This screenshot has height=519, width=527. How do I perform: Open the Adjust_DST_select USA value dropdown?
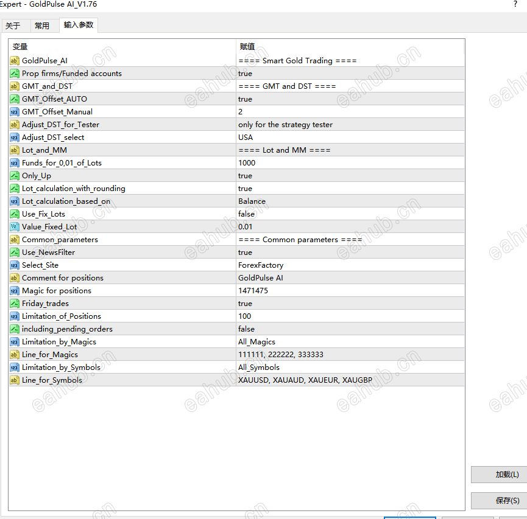click(x=350, y=138)
